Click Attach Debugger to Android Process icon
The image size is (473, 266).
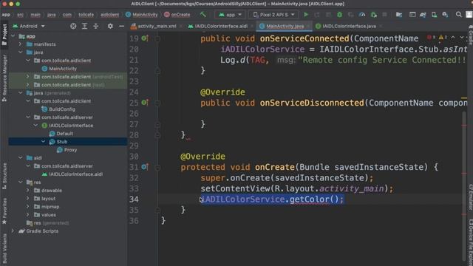click(374, 15)
